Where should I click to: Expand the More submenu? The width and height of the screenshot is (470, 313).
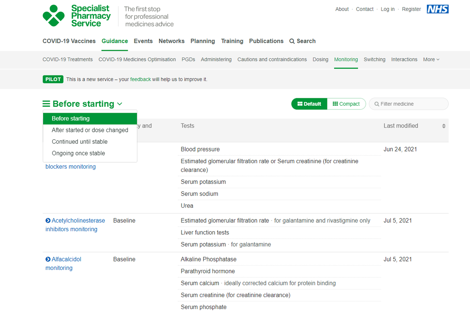(x=431, y=59)
